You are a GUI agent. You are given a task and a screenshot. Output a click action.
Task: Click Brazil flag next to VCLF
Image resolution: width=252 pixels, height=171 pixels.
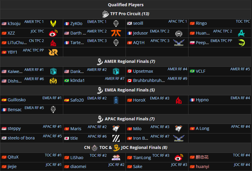(192, 71)
